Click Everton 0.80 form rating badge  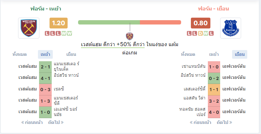pos(201,23)
